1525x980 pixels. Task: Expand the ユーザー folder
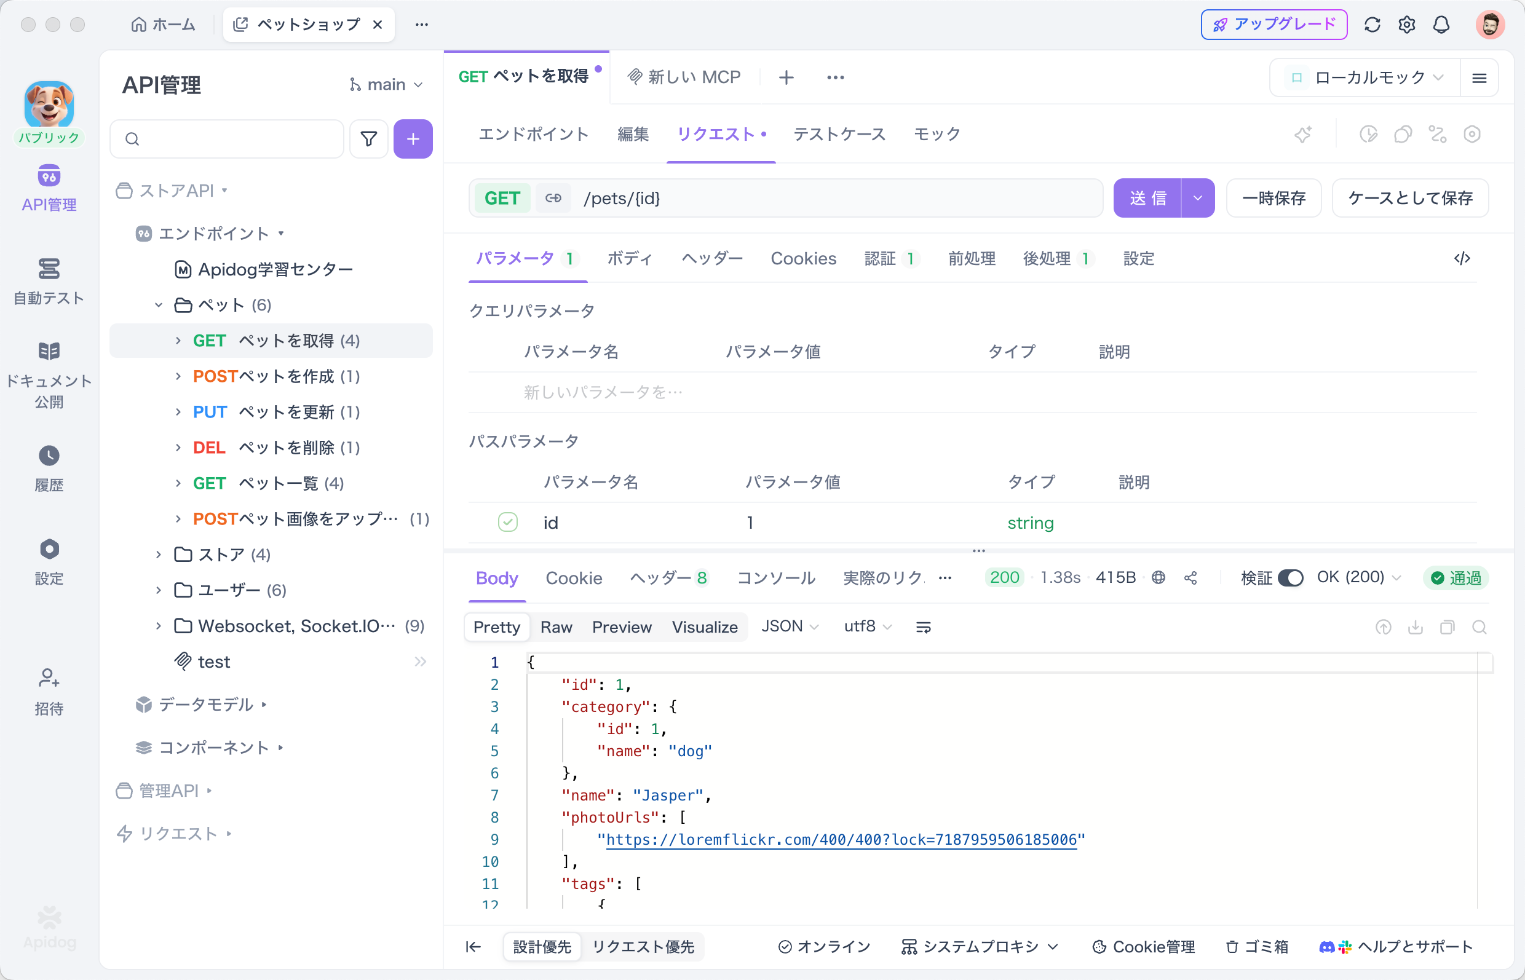point(159,591)
